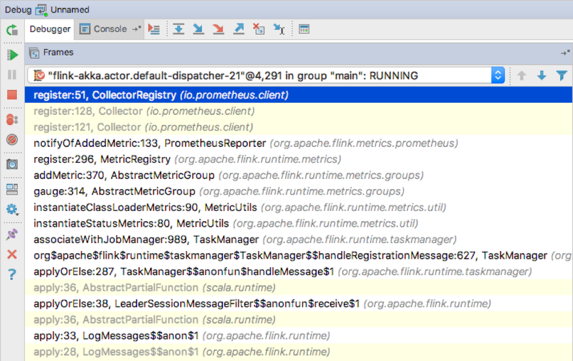This screenshot has height=361, width=573.
Task: Click Step Into in debugger toolbar
Action: pos(198,29)
